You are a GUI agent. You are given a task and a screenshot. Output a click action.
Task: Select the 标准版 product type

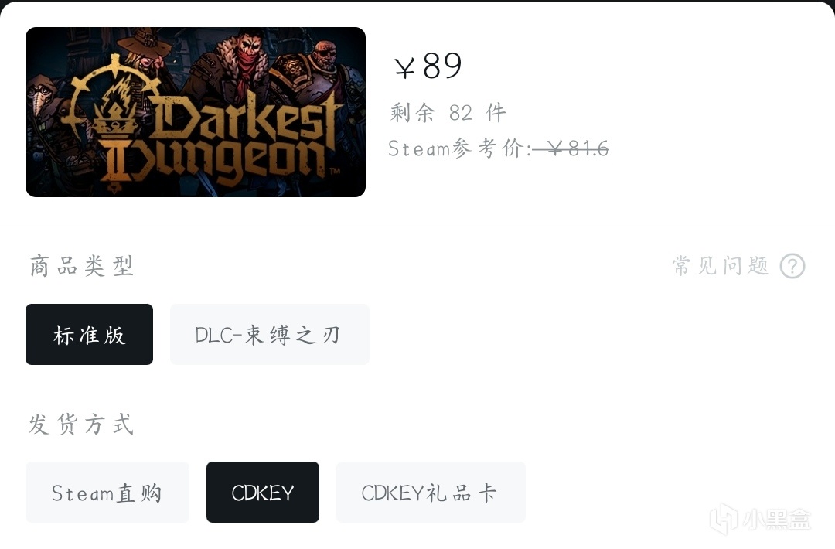pyautogui.click(x=89, y=334)
